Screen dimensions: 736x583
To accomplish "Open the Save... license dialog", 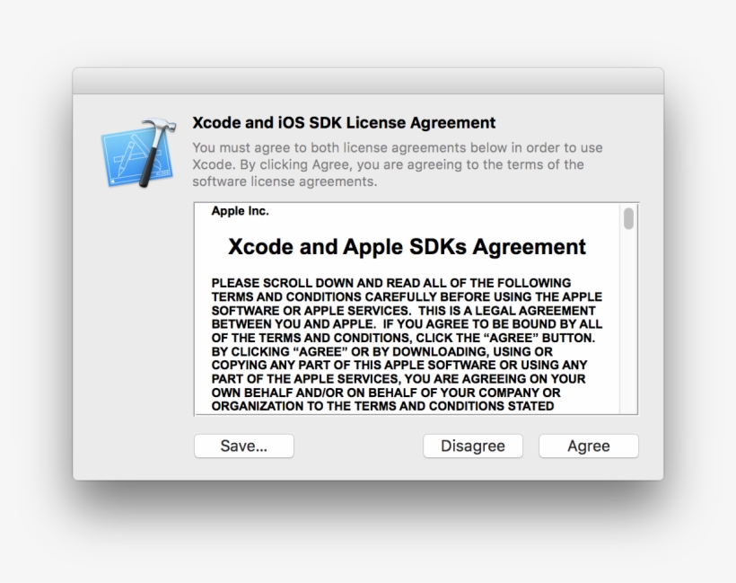I will 244,446.
